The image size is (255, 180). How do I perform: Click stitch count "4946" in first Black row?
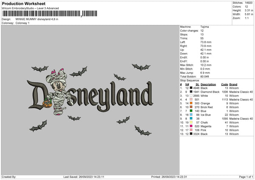pos(196,88)
